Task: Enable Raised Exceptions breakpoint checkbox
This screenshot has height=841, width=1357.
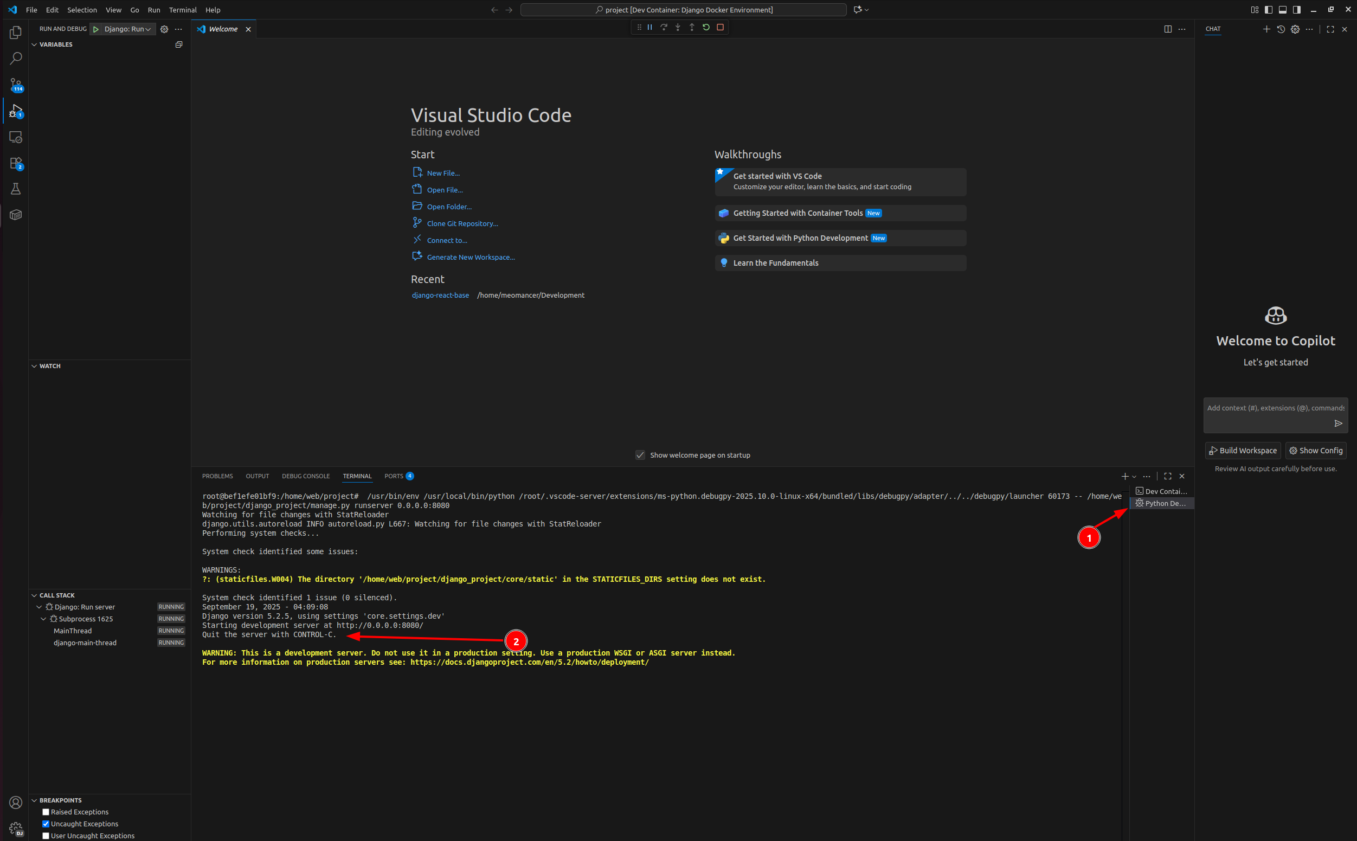Action: 46,812
